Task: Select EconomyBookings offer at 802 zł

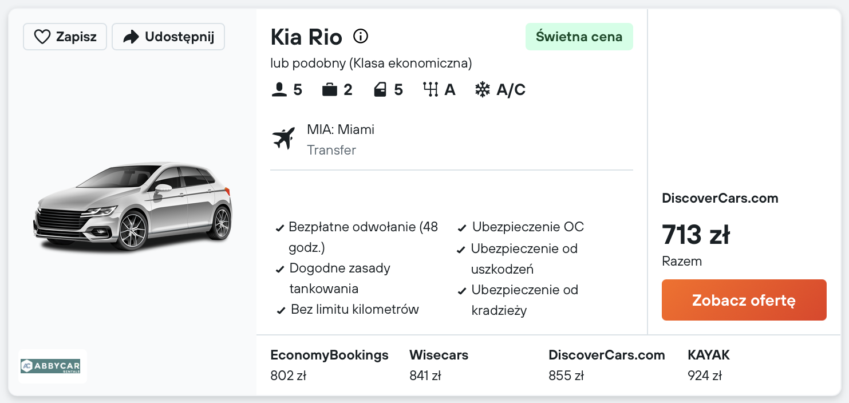Action: coord(329,365)
